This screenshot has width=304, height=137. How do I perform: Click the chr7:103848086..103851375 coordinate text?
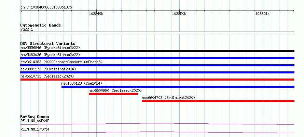[46, 7]
